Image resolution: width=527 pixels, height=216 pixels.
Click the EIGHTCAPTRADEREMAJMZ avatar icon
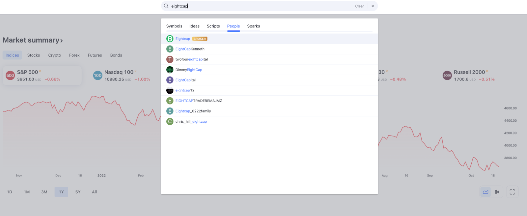pyautogui.click(x=170, y=101)
